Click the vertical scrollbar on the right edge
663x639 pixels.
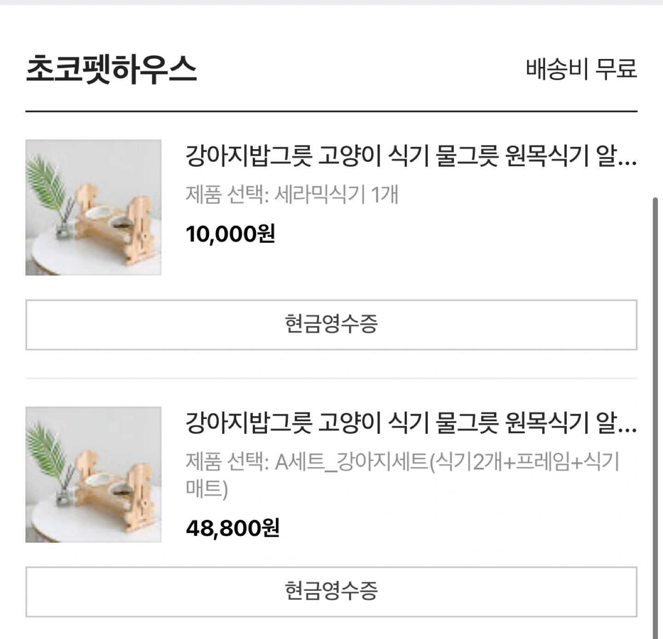click(x=655, y=414)
